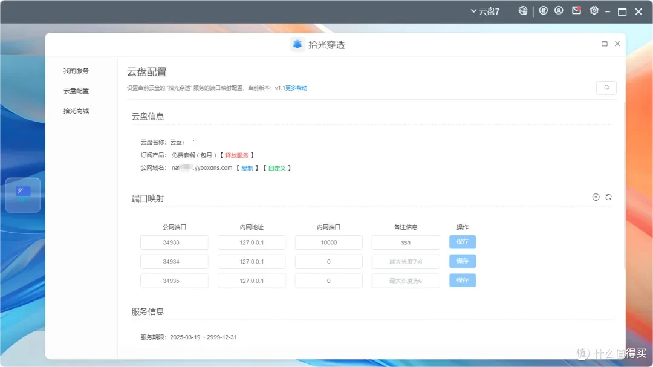Open the mail notification icon
Screen dimensions: 653x367
click(x=576, y=11)
